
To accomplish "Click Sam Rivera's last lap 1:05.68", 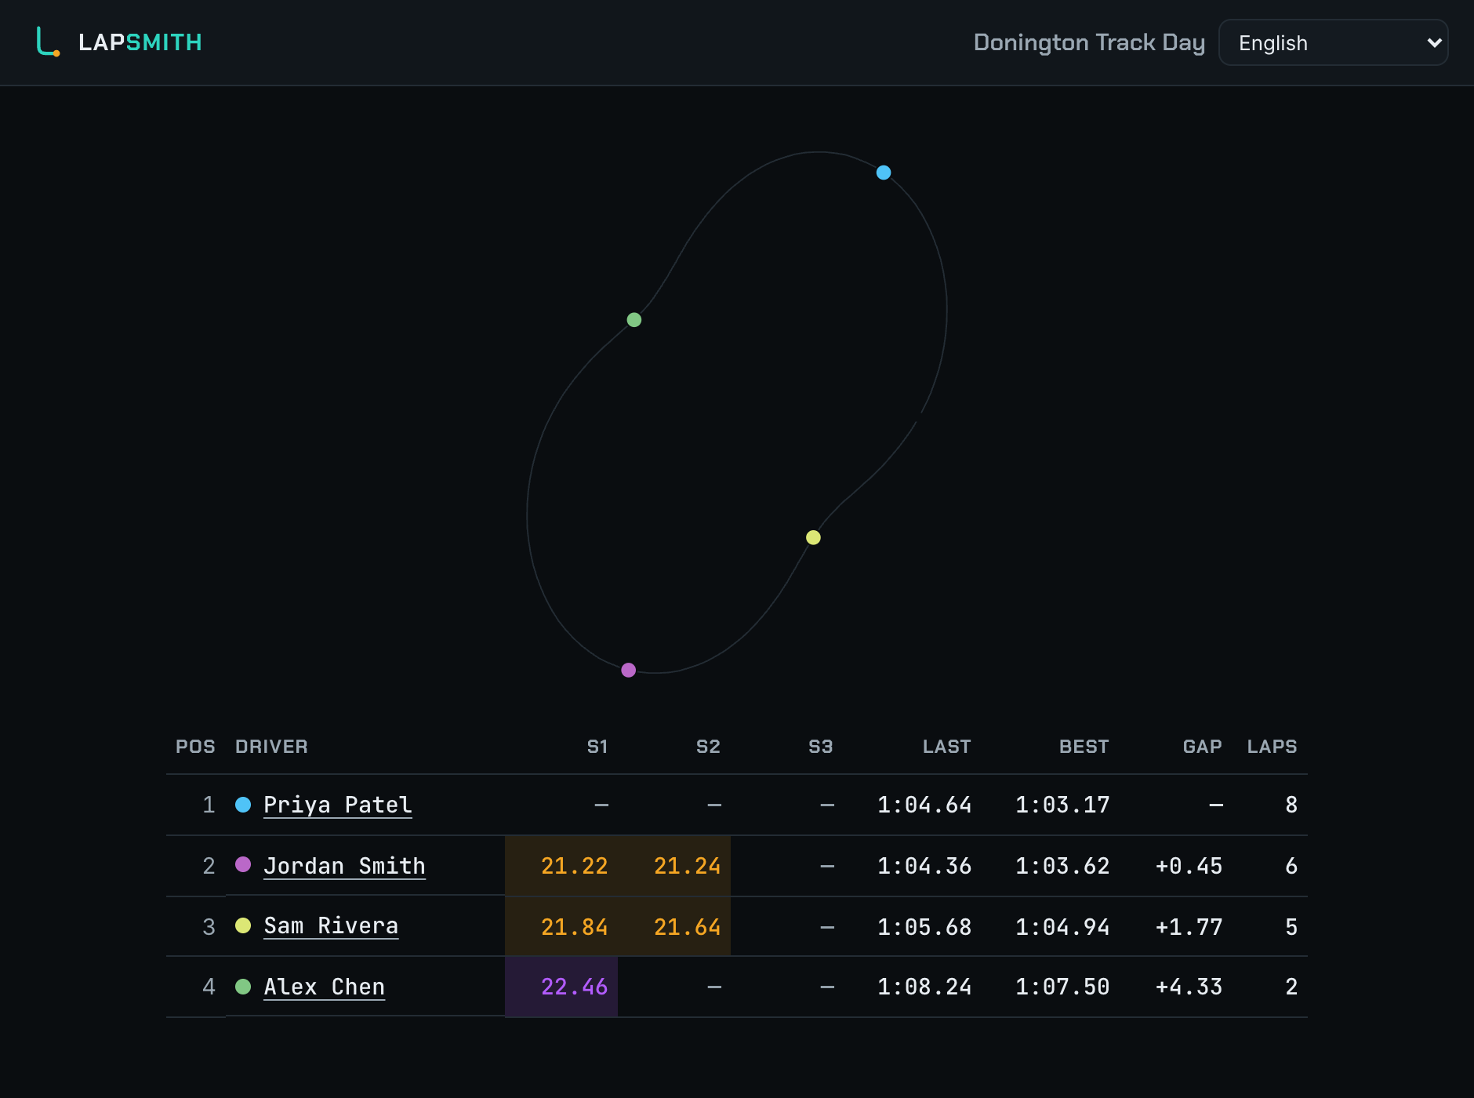I will click(924, 927).
